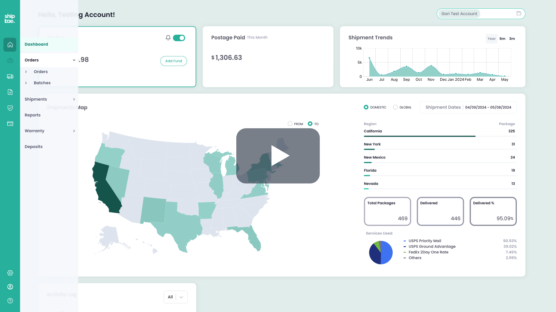Turn off the green notification toggle switch
The image size is (556, 312).
179,38
